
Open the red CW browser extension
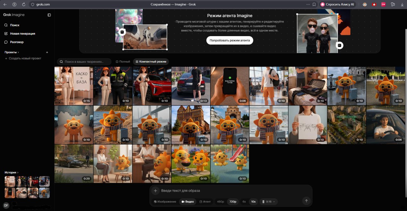pyautogui.click(x=383, y=4)
